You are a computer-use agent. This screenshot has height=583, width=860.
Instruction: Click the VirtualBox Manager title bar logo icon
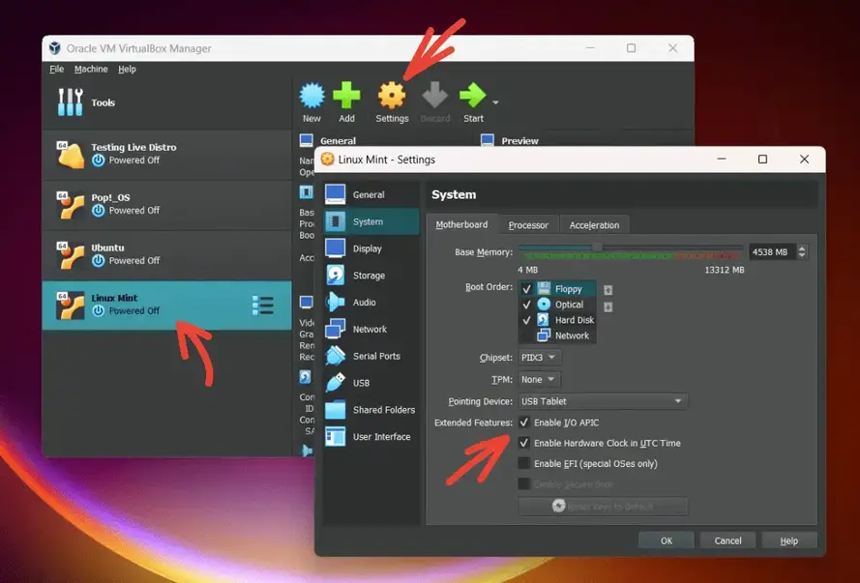(55, 48)
